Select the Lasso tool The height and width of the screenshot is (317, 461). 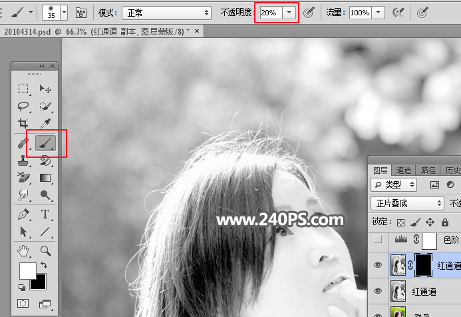point(23,106)
